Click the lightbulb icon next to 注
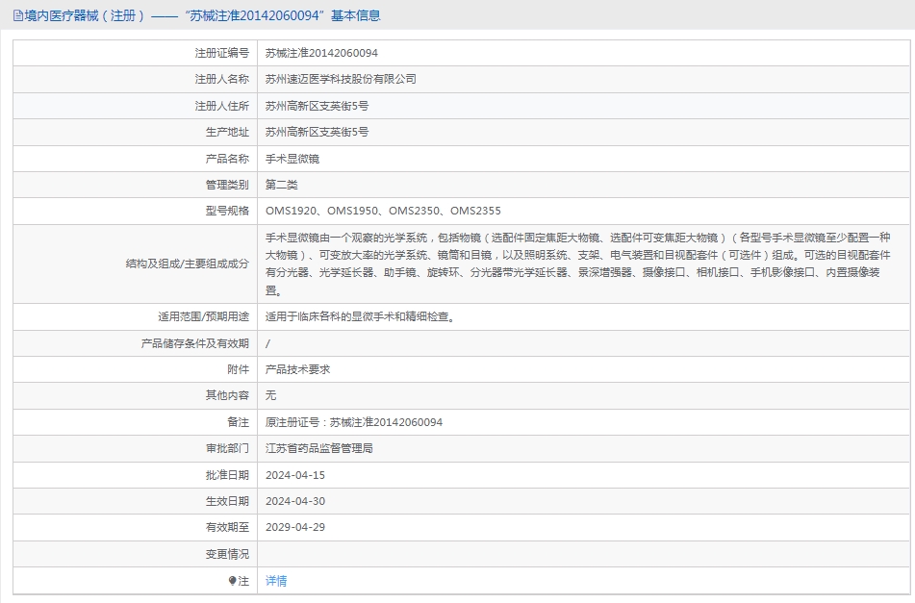 pos(232,581)
